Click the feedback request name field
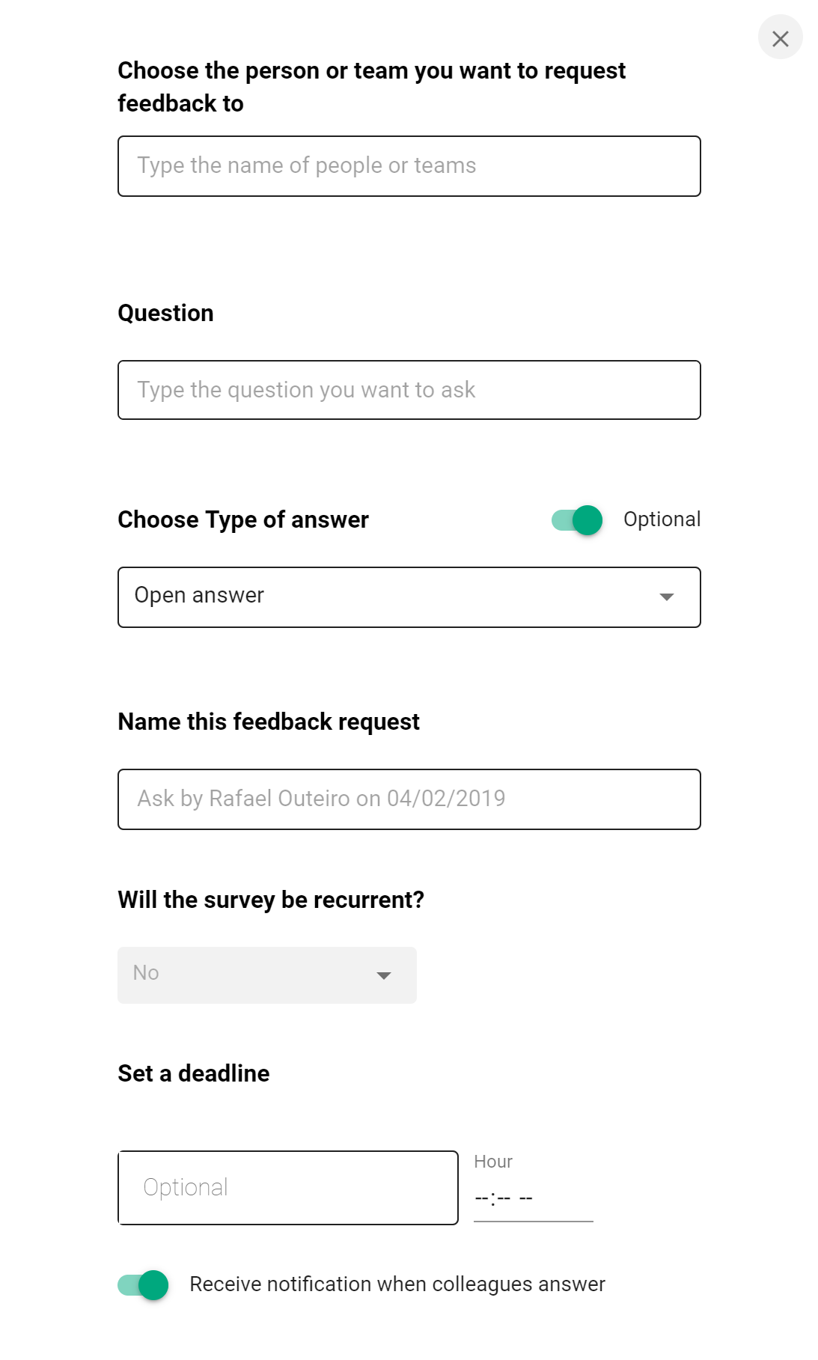This screenshot has width=818, height=1360. click(409, 799)
